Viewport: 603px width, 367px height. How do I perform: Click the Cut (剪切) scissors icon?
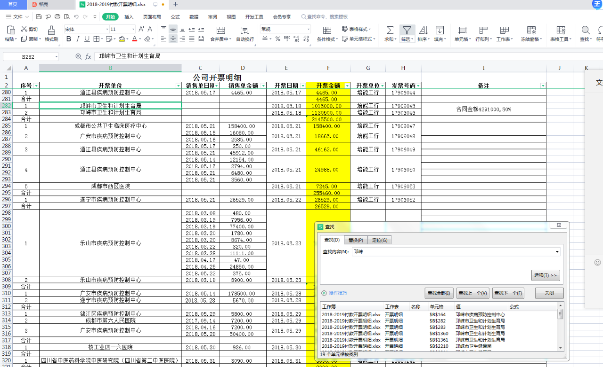click(x=24, y=29)
